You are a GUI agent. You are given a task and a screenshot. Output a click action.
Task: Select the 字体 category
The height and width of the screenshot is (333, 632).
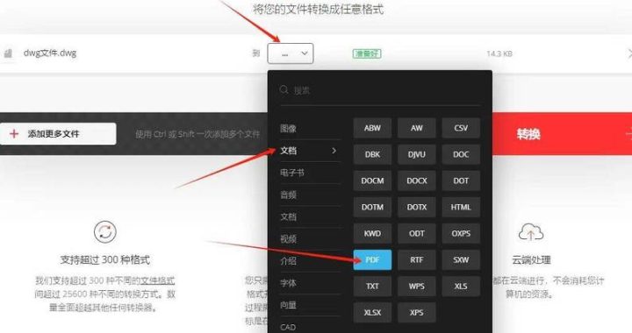289,284
